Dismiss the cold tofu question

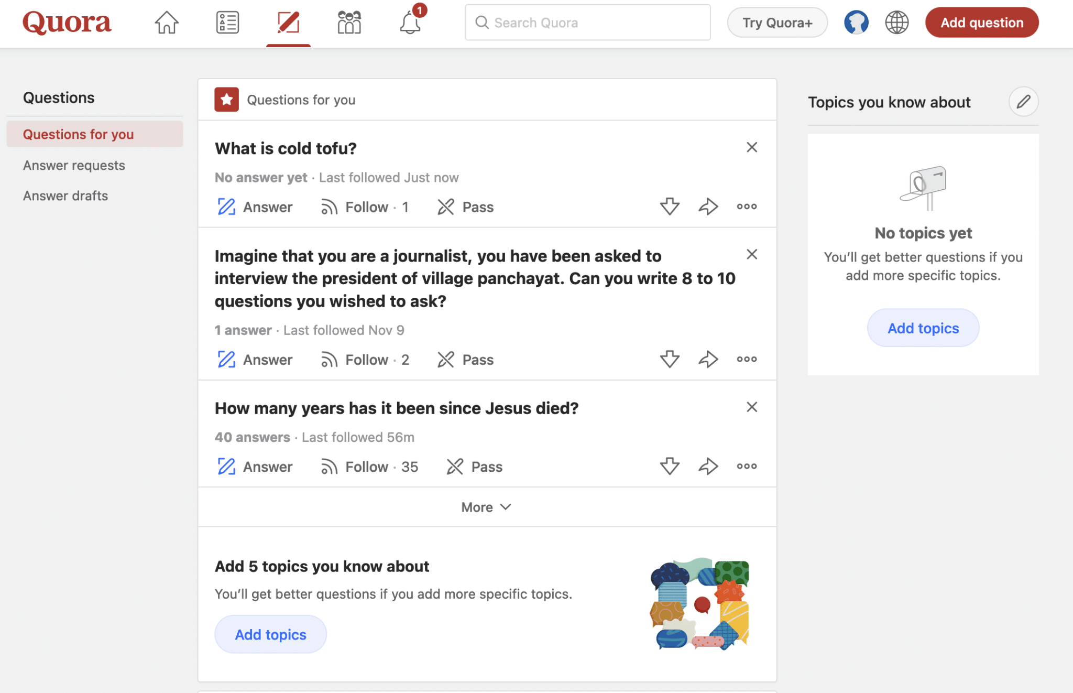pyautogui.click(x=752, y=147)
